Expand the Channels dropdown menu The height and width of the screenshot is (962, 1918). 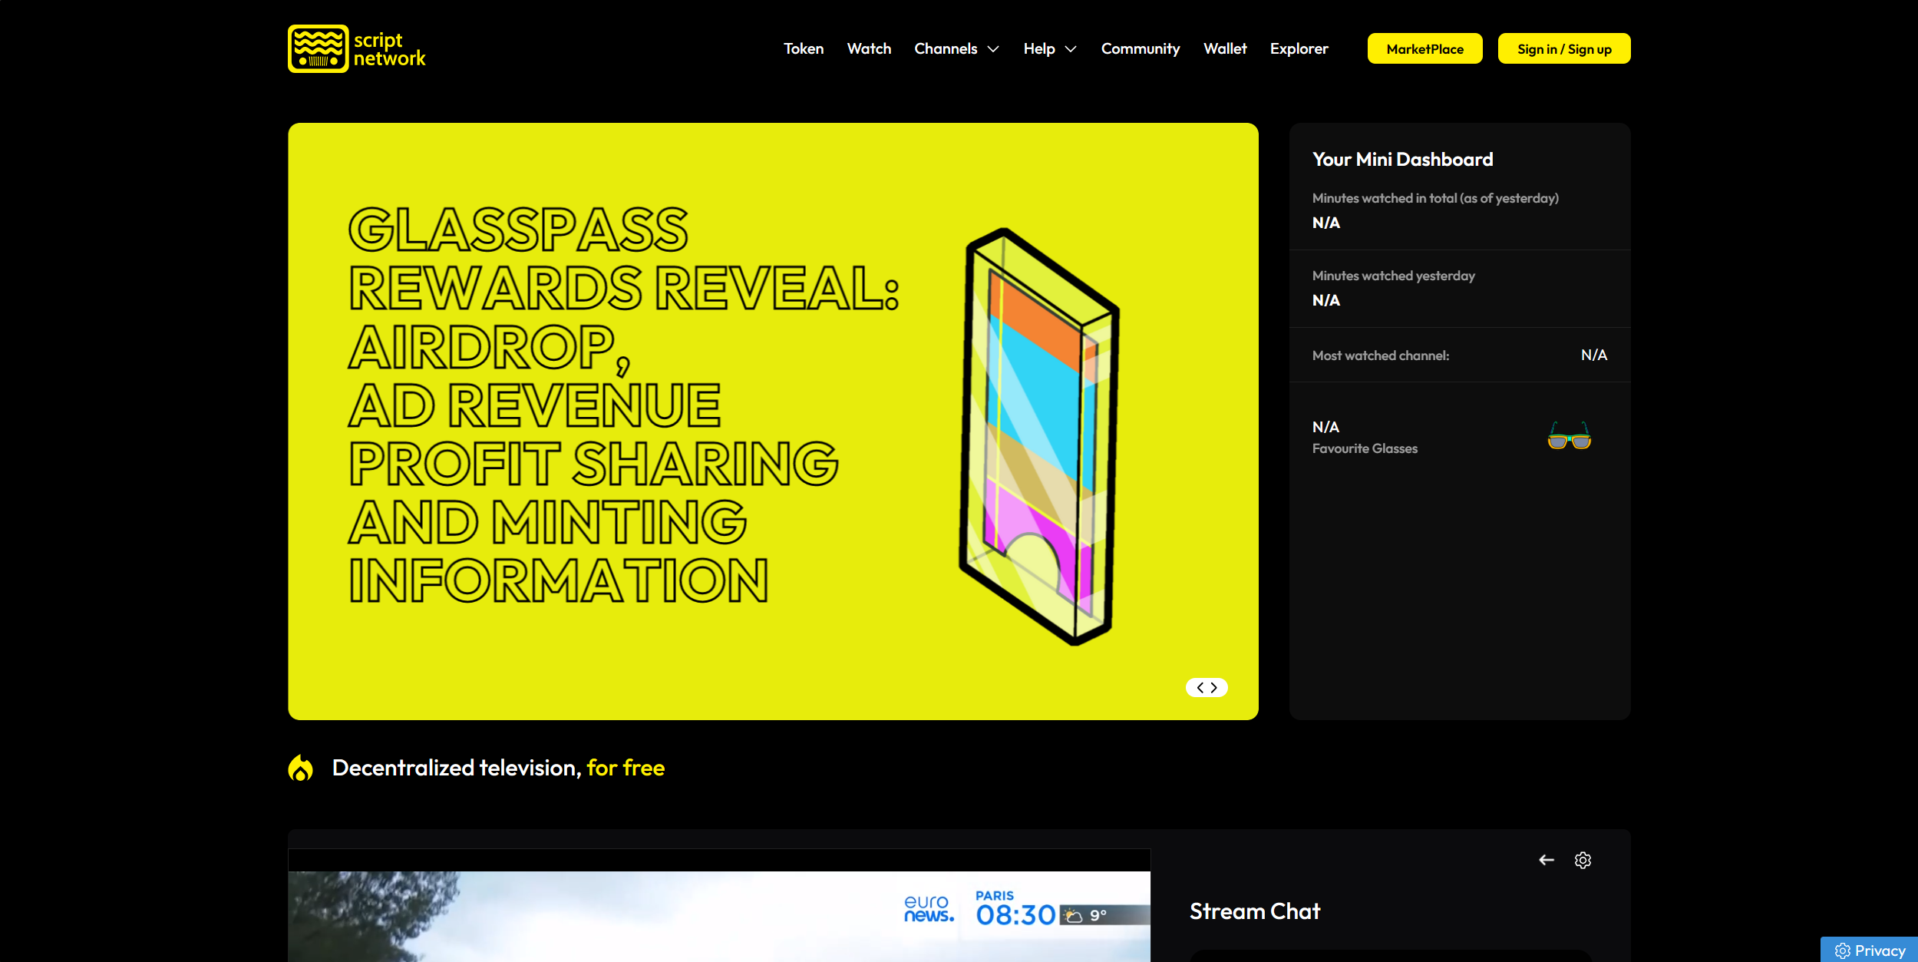[x=956, y=48]
